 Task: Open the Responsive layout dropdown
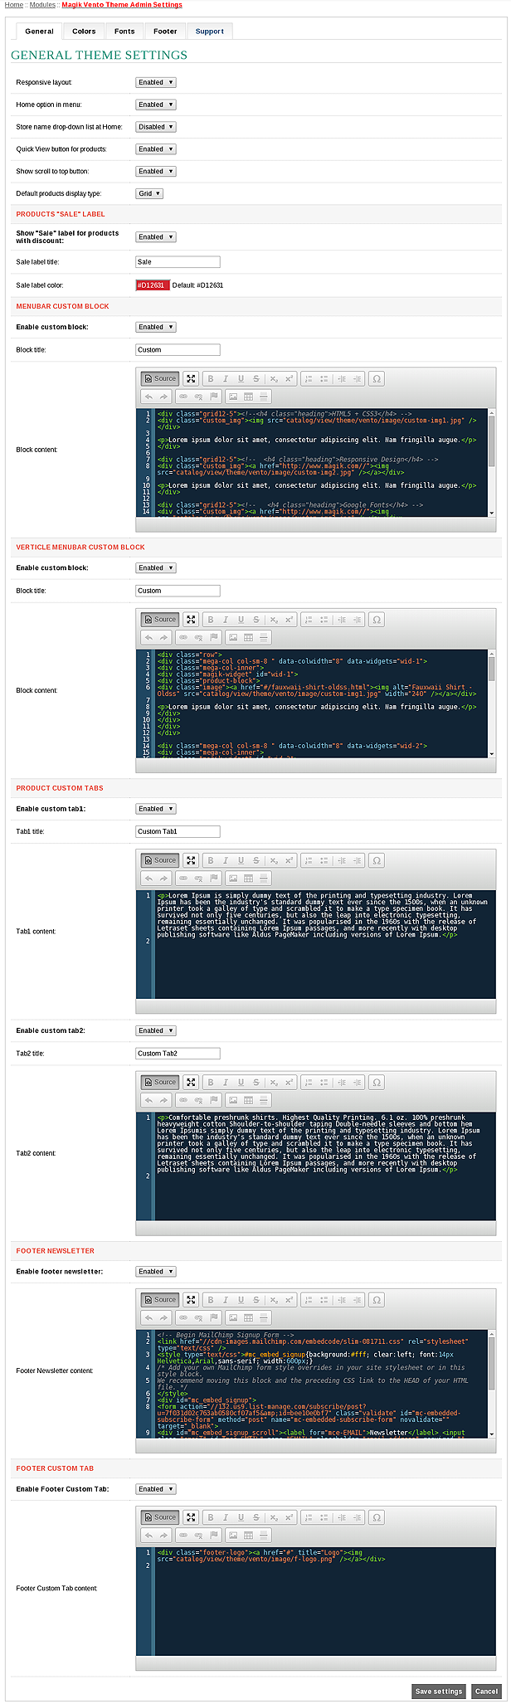click(x=156, y=82)
